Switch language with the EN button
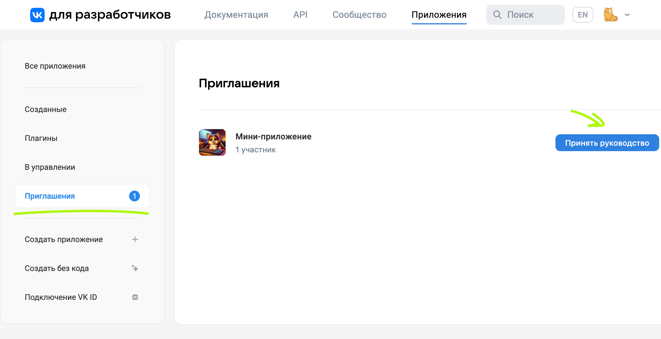 (583, 15)
